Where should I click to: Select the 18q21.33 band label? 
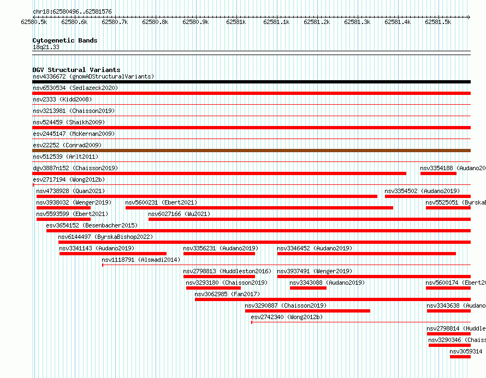(x=46, y=47)
